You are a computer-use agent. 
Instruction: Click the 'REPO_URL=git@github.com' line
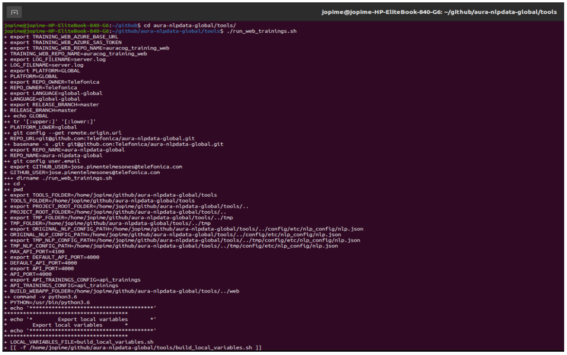coord(99,139)
